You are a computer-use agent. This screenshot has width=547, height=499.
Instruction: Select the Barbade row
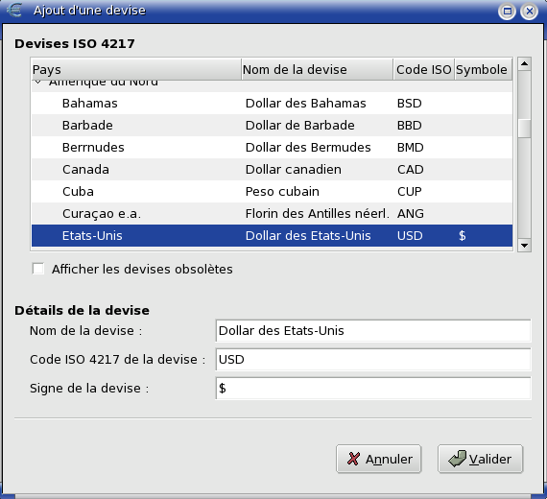tap(273, 126)
